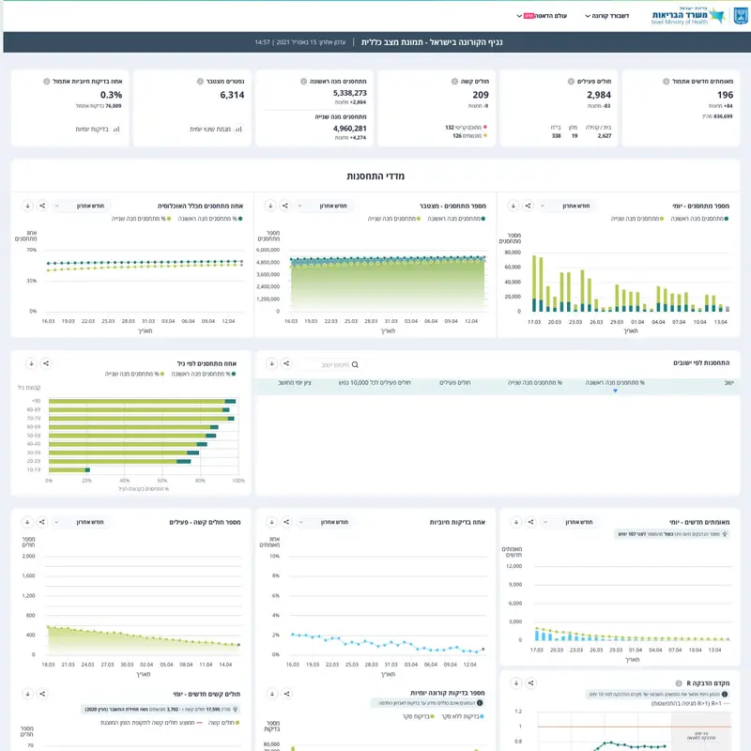Image resolution: width=751 pixels, height=751 pixels.
Task: Toggle % מתחסנים מנה ראשונה legend in age chart
Action: pyautogui.click(x=204, y=374)
